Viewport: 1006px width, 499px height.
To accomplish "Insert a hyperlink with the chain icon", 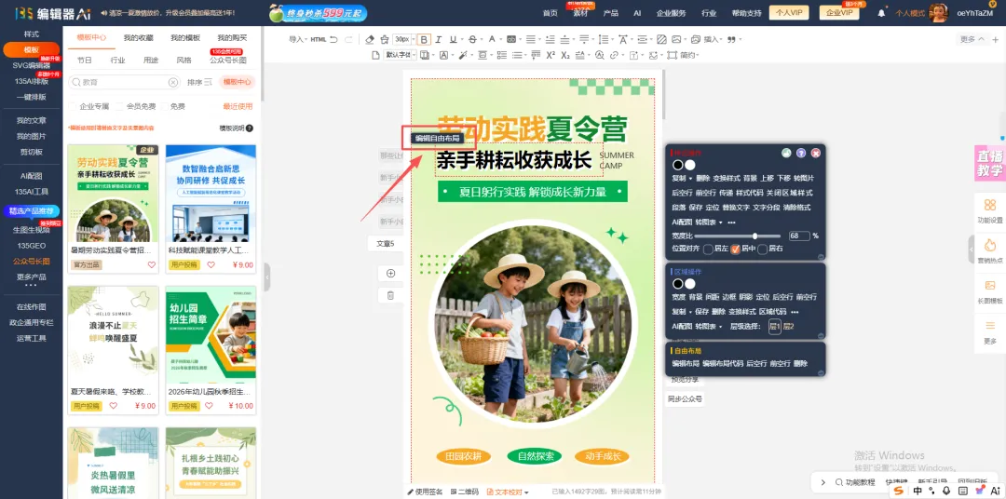I will [x=614, y=55].
